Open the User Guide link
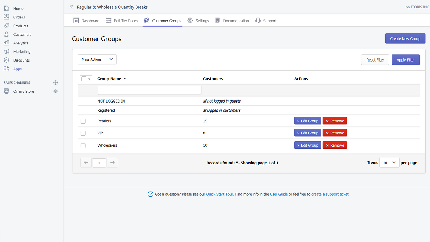 [x=278, y=194]
